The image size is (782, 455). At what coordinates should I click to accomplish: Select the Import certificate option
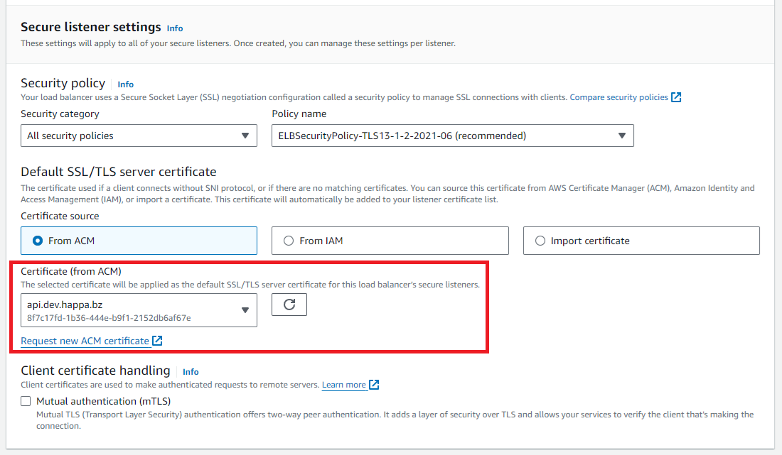(x=641, y=241)
